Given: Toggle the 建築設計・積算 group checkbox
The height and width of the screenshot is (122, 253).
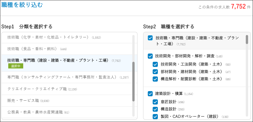Looking at the screenshot, I should (x=150, y=94).
